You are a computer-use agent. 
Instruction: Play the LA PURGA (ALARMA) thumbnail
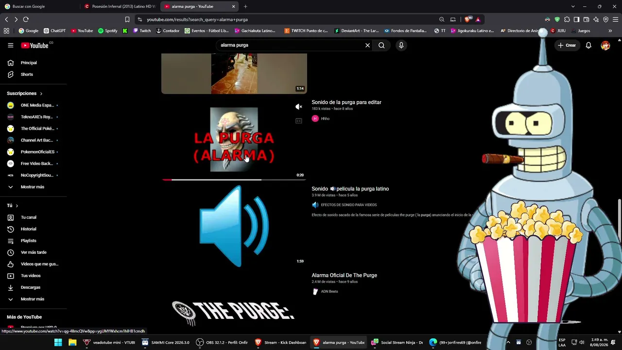click(234, 140)
